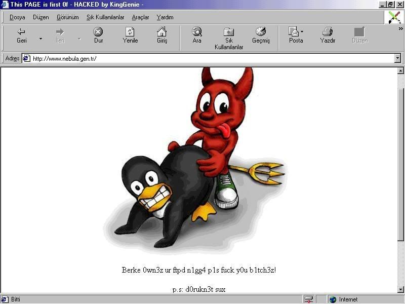Click the scrollbar down arrow
Viewport: 405px width, 304px height.
point(400,289)
